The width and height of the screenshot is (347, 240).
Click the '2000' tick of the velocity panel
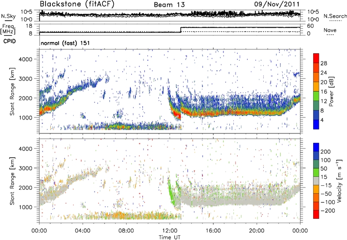pyautogui.click(x=26, y=188)
